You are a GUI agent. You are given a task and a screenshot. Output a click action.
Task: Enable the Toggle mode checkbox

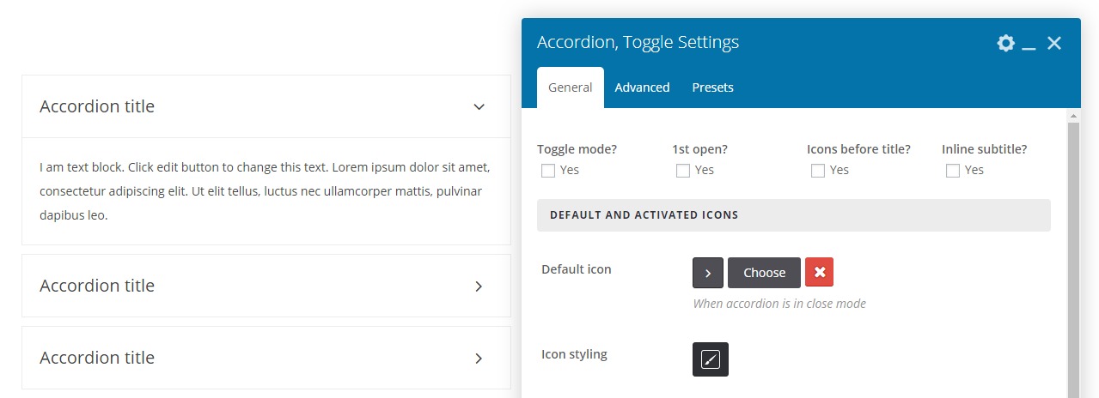pos(548,171)
